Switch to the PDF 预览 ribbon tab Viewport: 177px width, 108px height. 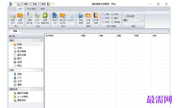click(31, 9)
